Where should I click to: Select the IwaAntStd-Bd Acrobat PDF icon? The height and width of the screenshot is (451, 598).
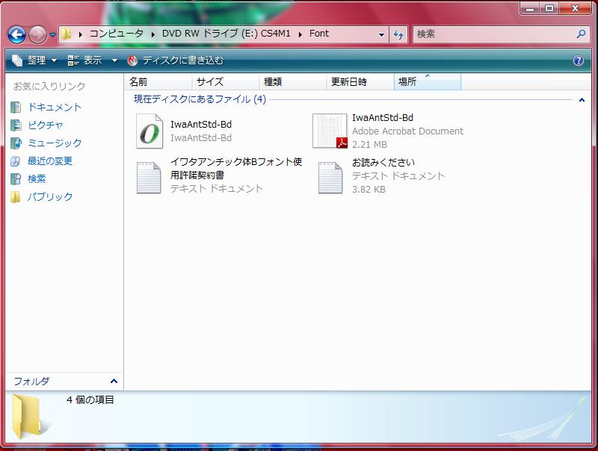tap(330, 131)
